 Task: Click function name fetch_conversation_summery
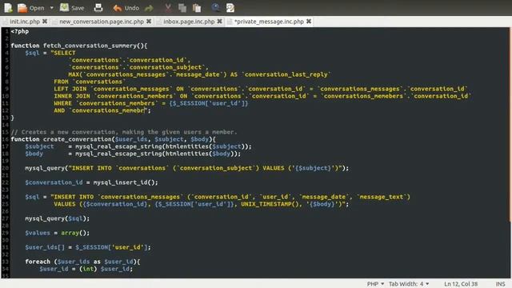point(90,46)
